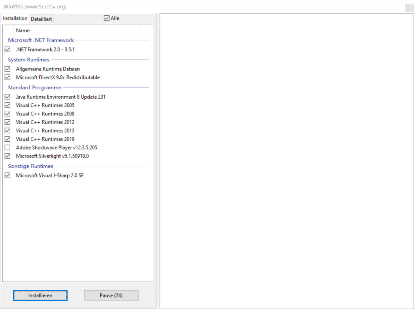Image resolution: width=414 pixels, height=309 pixels.
Task: Select Visual C++ Runtimes 2019 row text
Action: (x=45, y=139)
